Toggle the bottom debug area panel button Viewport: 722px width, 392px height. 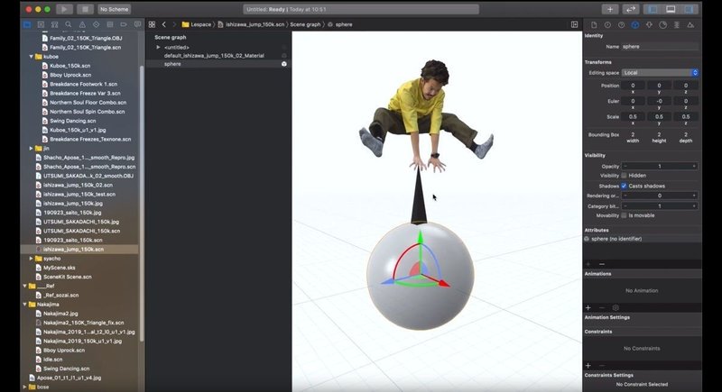click(x=671, y=9)
